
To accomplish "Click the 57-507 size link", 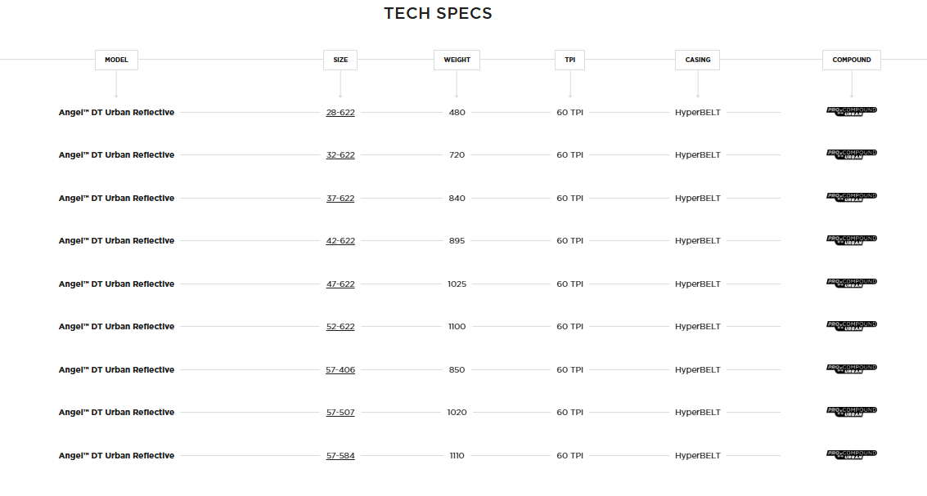I will pyautogui.click(x=340, y=413).
